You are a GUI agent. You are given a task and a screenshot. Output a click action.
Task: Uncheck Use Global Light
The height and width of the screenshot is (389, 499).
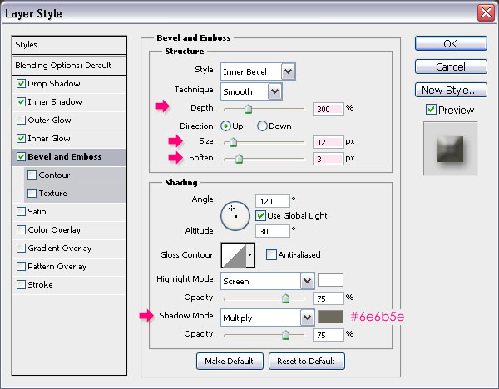pyautogui.click(x=260, y=216)
